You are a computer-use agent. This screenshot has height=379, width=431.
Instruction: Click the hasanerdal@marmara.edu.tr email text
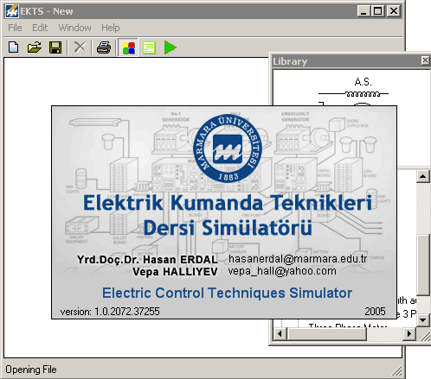coord(298,259)
